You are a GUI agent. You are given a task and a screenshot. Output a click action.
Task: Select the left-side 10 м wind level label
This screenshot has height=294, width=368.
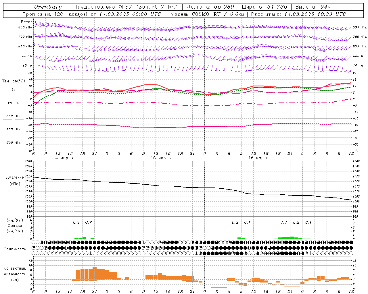(27, 65)
